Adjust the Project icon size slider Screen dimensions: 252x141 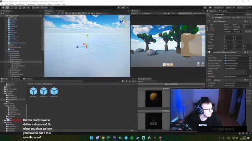(132, 130)
